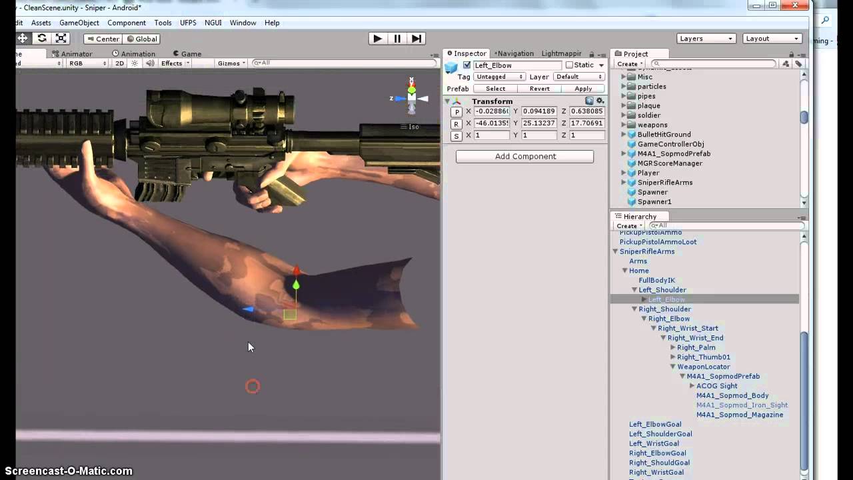Click the scene orientation gizmo
The height and width of the screenshot is (480, 853).
point(412,97)
